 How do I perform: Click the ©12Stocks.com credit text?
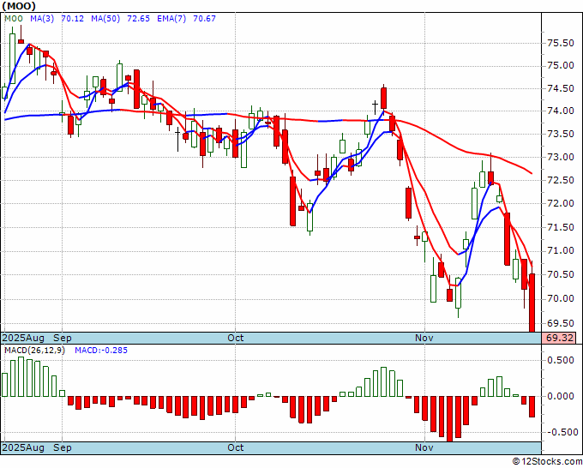[x=547, y=462]
